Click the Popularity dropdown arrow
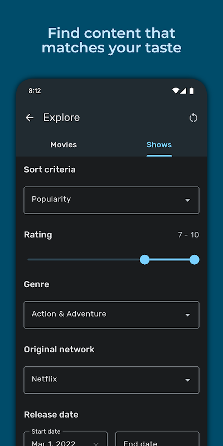Screen dimensions: 223x446 pos(187,201)
